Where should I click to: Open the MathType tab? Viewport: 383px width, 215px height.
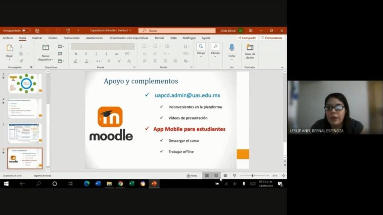[x=189, y=38]
